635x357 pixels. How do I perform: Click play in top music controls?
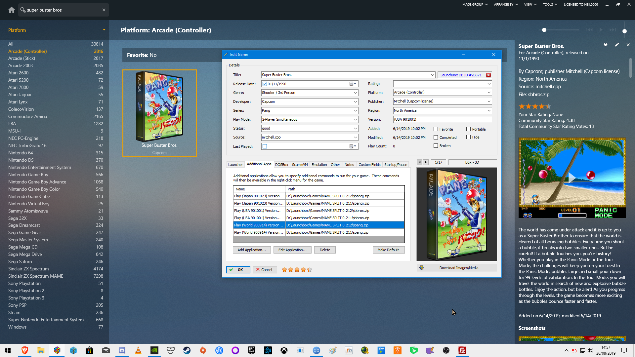tap(601, 30)
